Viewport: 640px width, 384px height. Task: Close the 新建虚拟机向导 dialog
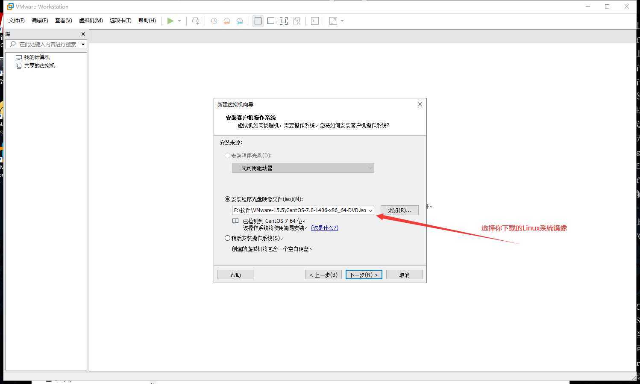(x=420, y=104)
